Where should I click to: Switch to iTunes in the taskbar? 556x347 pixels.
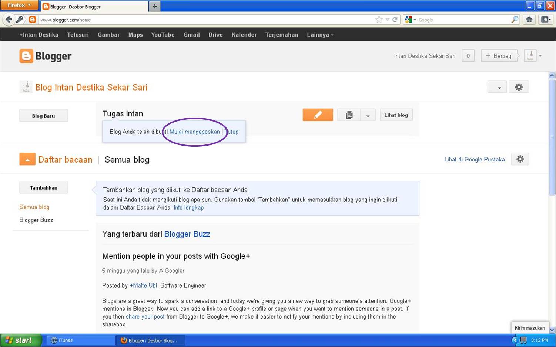tap(81, 340)
